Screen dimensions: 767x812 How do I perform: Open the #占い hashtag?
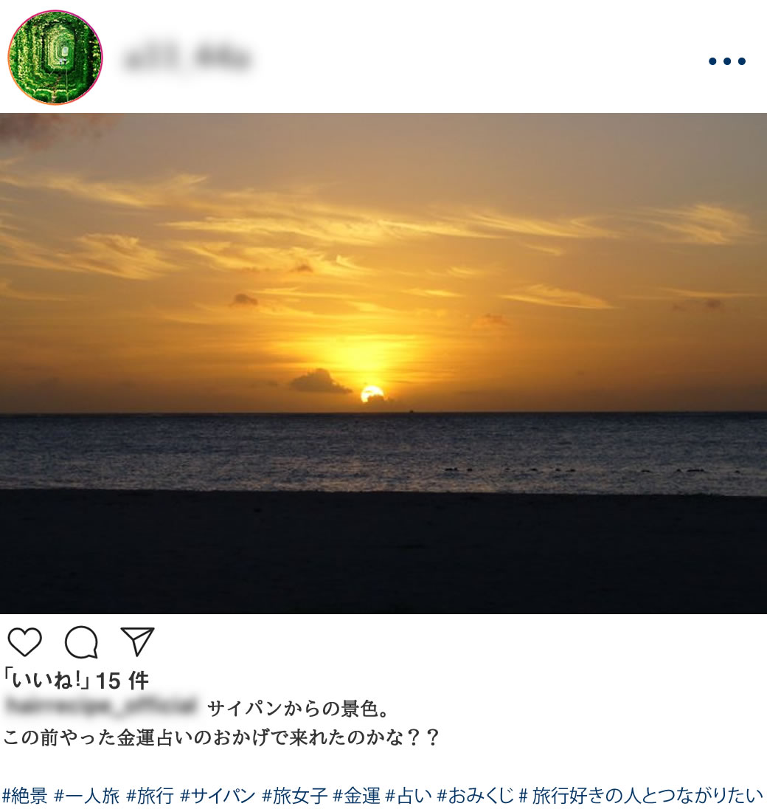(x=409, y=796)
